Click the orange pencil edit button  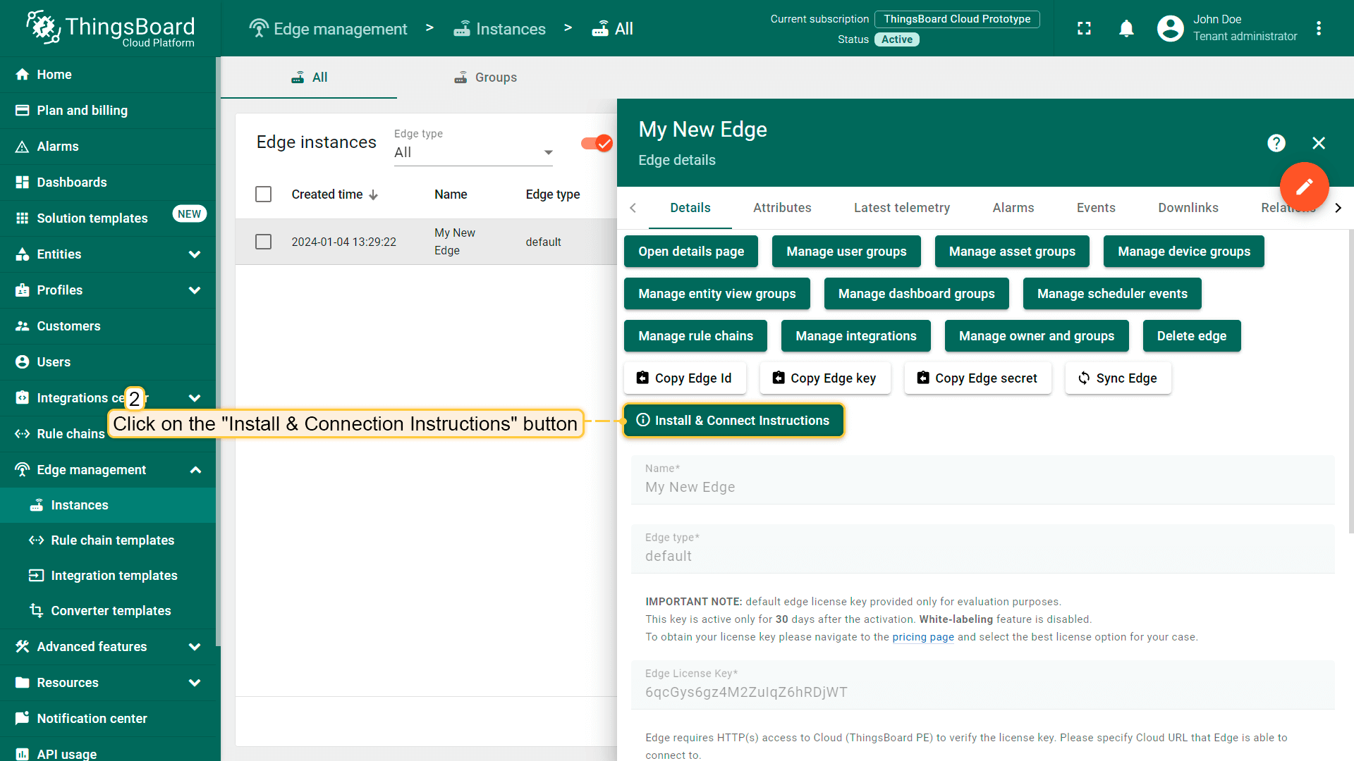coord(1304,186)
